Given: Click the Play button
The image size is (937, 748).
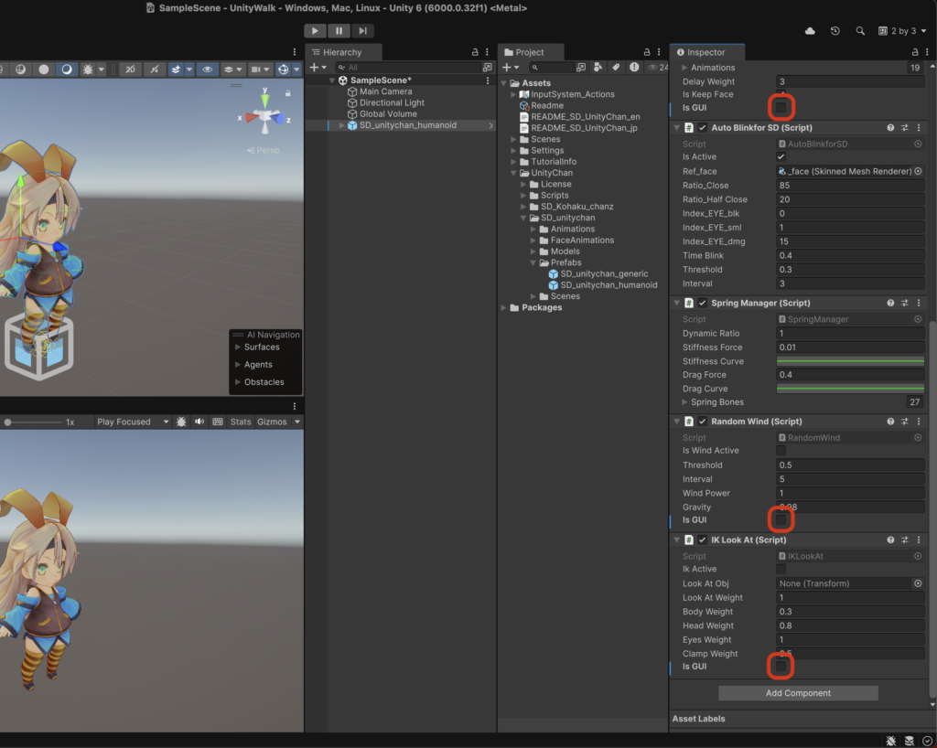Looking at the screenshot, I should pyautogui.click(x=315, y=30).
